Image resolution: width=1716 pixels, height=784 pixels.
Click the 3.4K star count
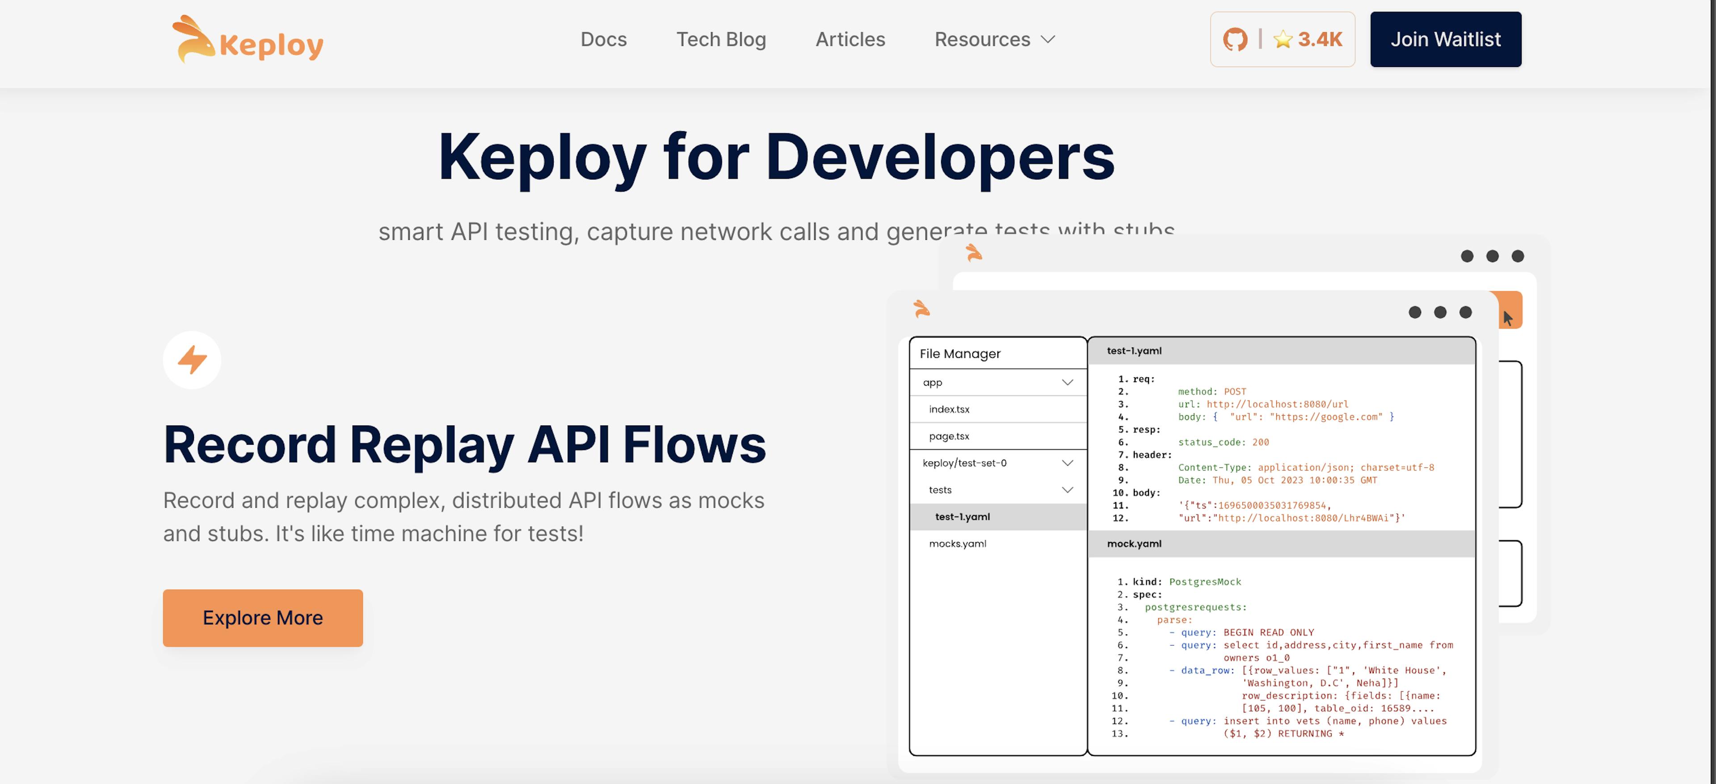click(1320, 39)
